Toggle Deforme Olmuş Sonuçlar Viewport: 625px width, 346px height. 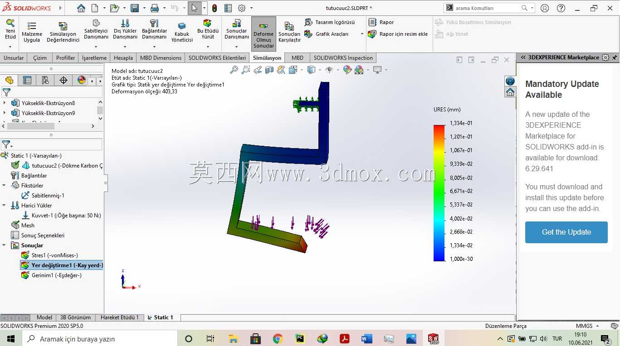click(264, 34)
